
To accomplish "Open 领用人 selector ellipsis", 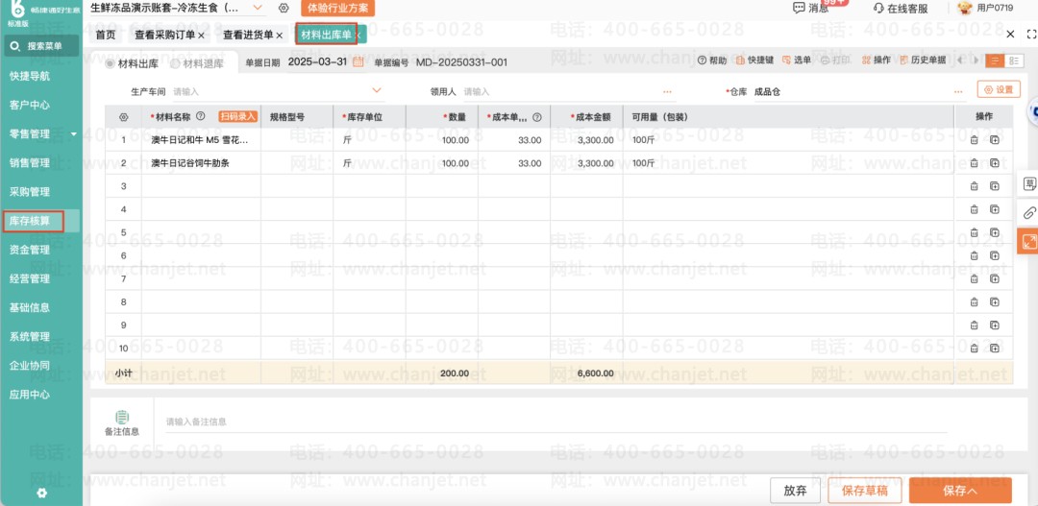I will click(667, 92).
